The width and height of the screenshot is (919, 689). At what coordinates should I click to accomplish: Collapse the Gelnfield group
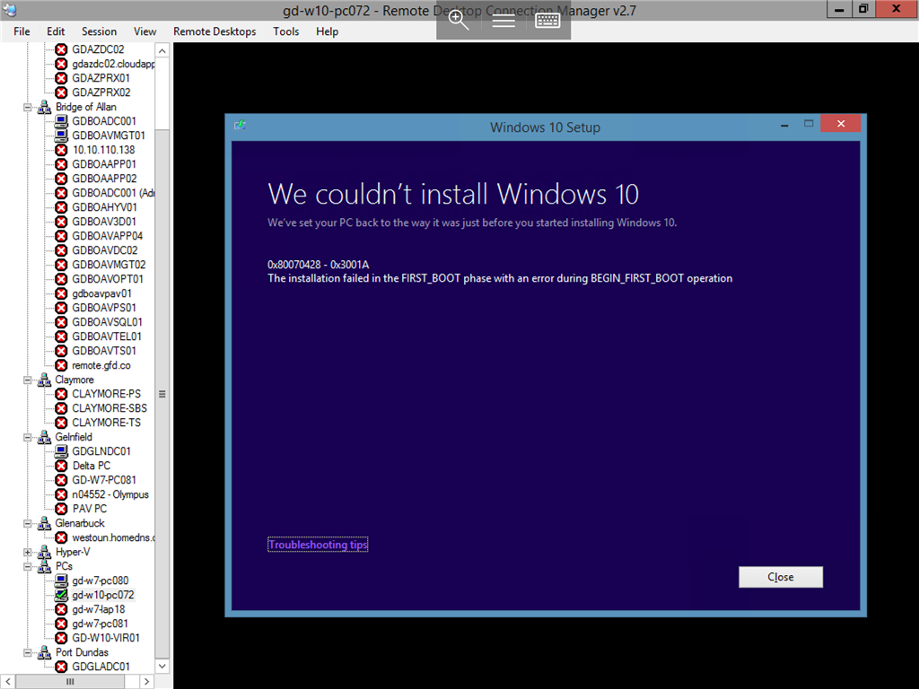(x=28, y=437)
